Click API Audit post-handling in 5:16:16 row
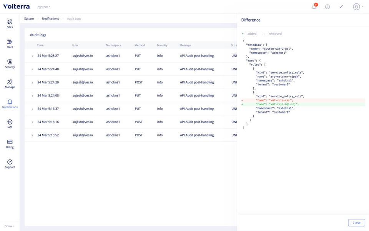Image resolution: width=369 pixels, height=231 pixels. pos(197,122)
